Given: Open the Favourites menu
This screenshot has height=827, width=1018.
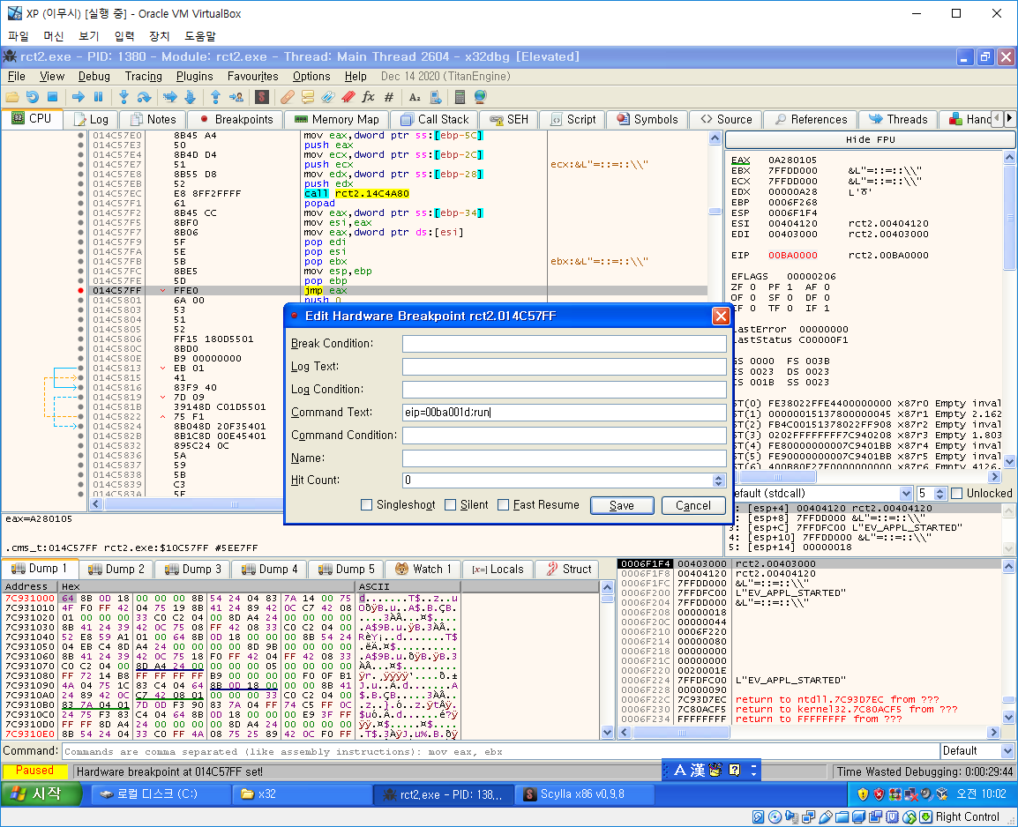Looking at the screenshot, I should tap(252, 77).
